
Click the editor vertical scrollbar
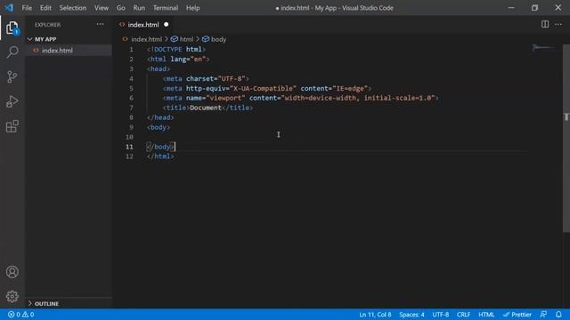coord(566,138)
